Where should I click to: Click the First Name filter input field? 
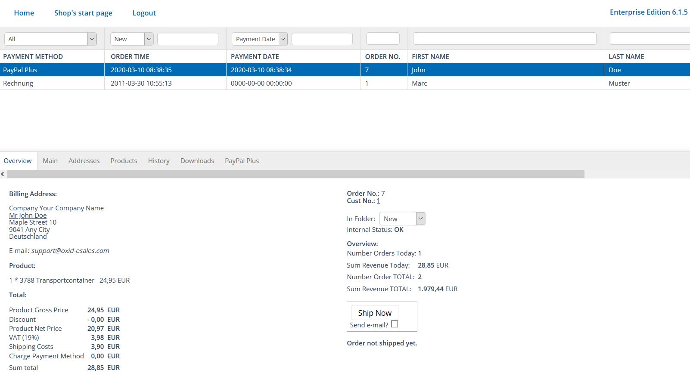click(x=504, y=39)
